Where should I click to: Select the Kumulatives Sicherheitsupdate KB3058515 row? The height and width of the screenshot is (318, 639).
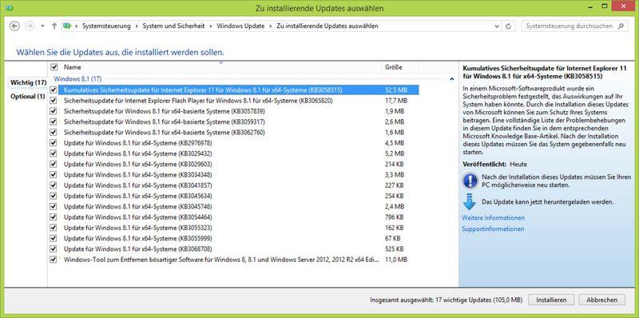(238, 89)
